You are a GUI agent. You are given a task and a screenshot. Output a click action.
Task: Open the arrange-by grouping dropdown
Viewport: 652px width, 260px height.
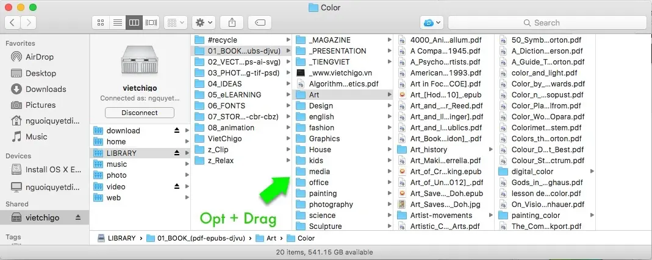[x=175, y=23]
